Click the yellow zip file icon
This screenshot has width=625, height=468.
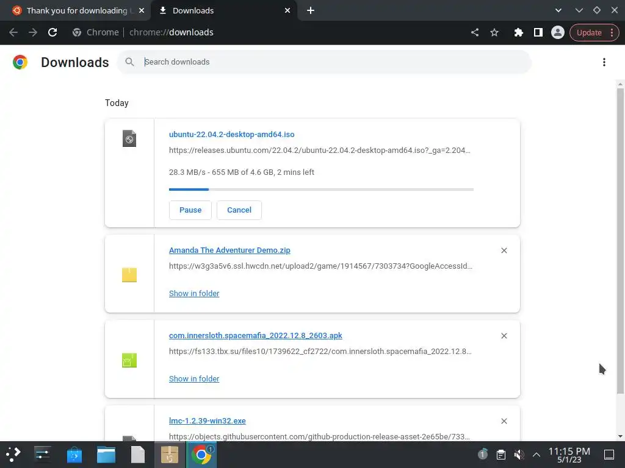pos(129,275)
